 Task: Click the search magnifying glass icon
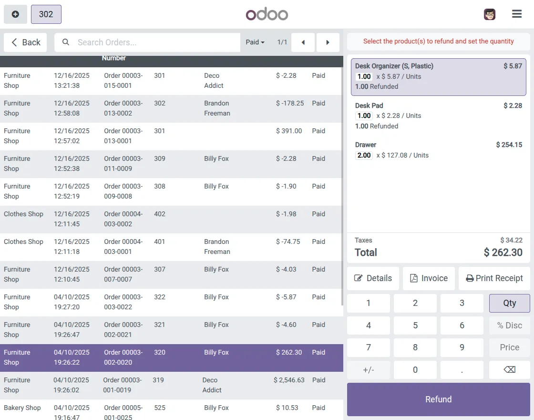point(65,42)
